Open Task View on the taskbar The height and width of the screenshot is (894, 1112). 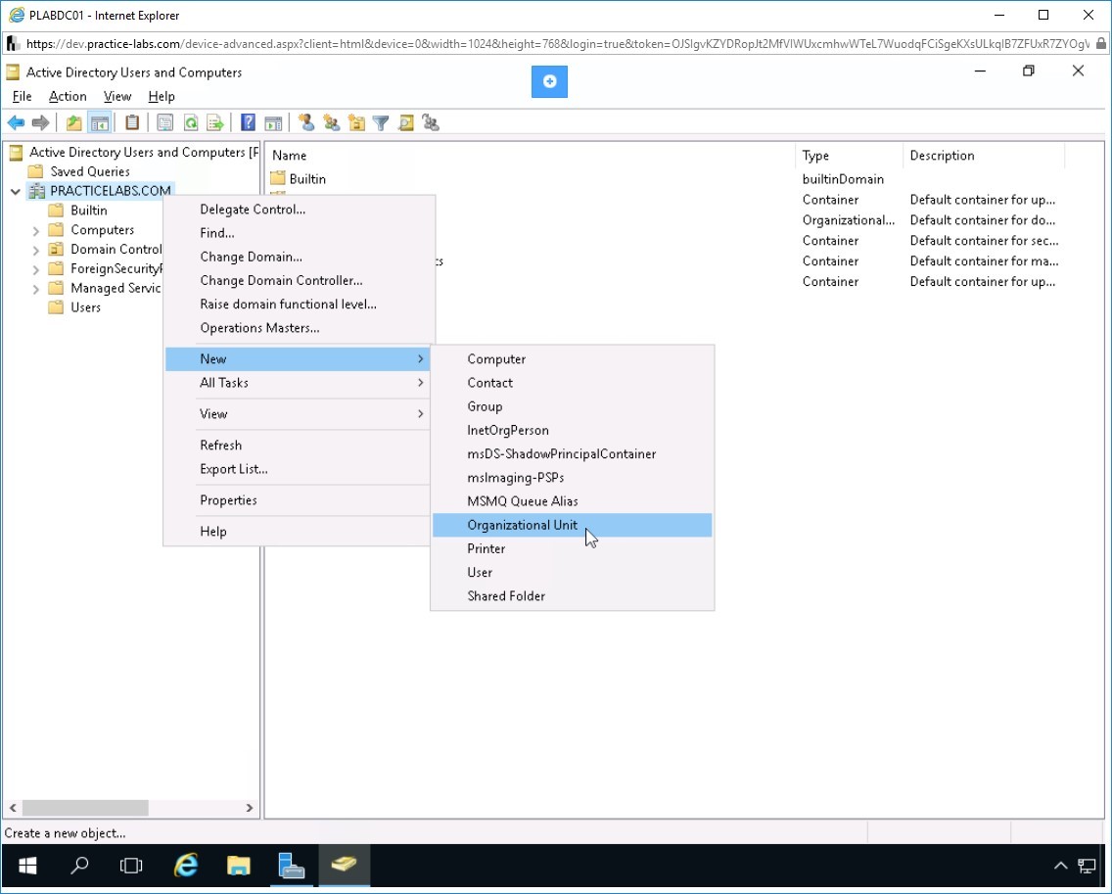click(x=131, y=865)
